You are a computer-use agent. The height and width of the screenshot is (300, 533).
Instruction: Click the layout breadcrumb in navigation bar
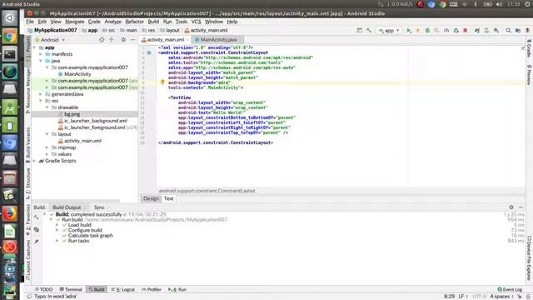[170, 30]
